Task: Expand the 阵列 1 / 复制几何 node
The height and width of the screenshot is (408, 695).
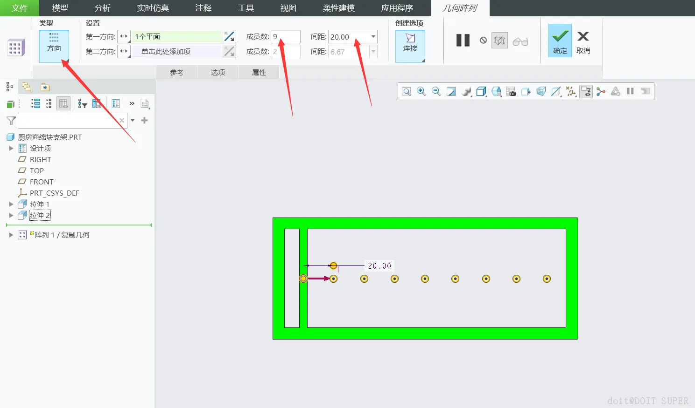Action: [11, 235]
